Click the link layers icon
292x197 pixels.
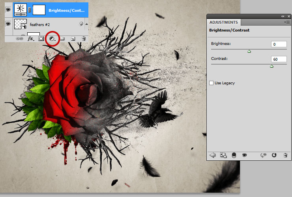tap(19, 39)
